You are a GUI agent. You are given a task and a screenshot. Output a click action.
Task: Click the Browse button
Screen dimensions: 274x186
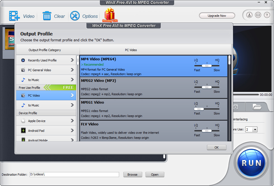133,175
